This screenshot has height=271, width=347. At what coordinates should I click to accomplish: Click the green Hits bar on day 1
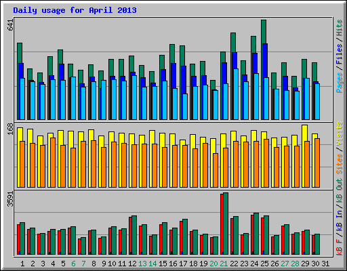(x=20, y=53)
